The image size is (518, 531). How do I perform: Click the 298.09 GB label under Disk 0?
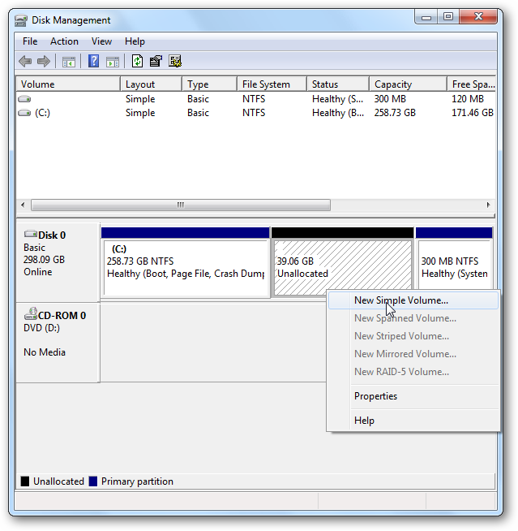[x=44, y=260]
